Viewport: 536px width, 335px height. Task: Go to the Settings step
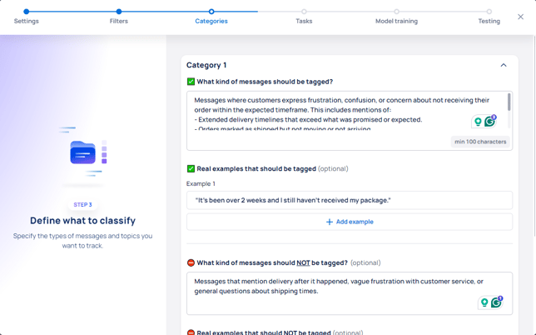(x=27, y=21)
